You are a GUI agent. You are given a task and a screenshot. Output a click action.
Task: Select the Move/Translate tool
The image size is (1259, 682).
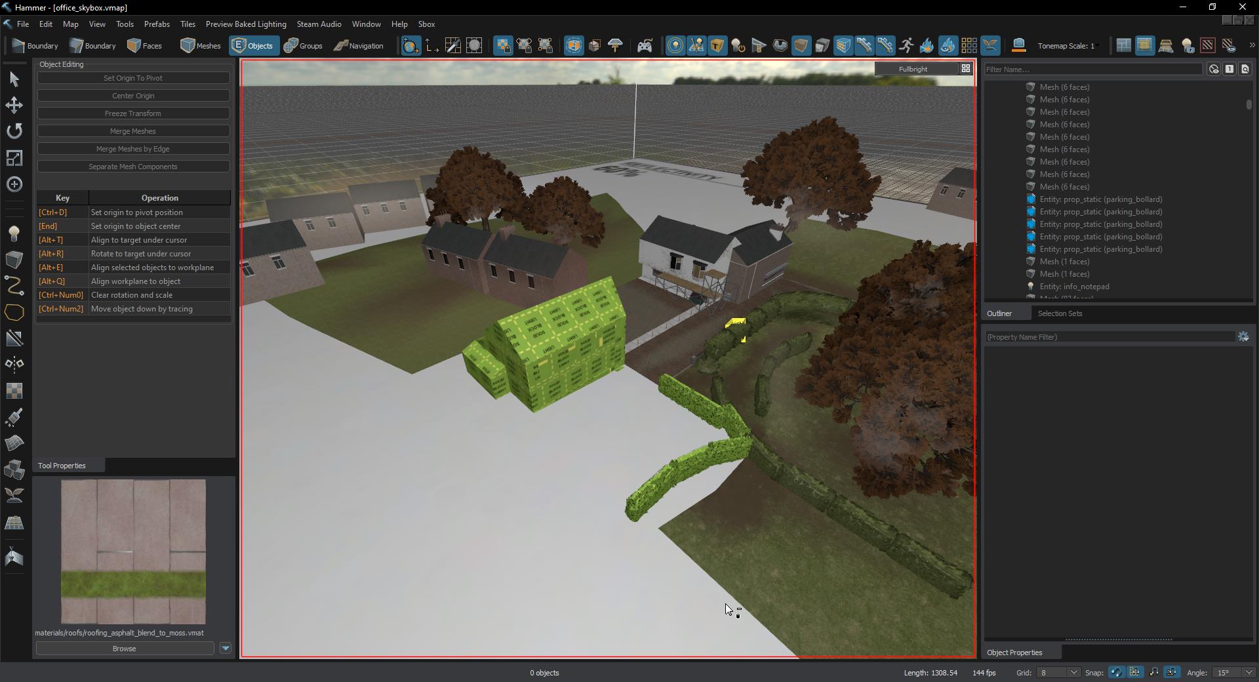(14, 105)
